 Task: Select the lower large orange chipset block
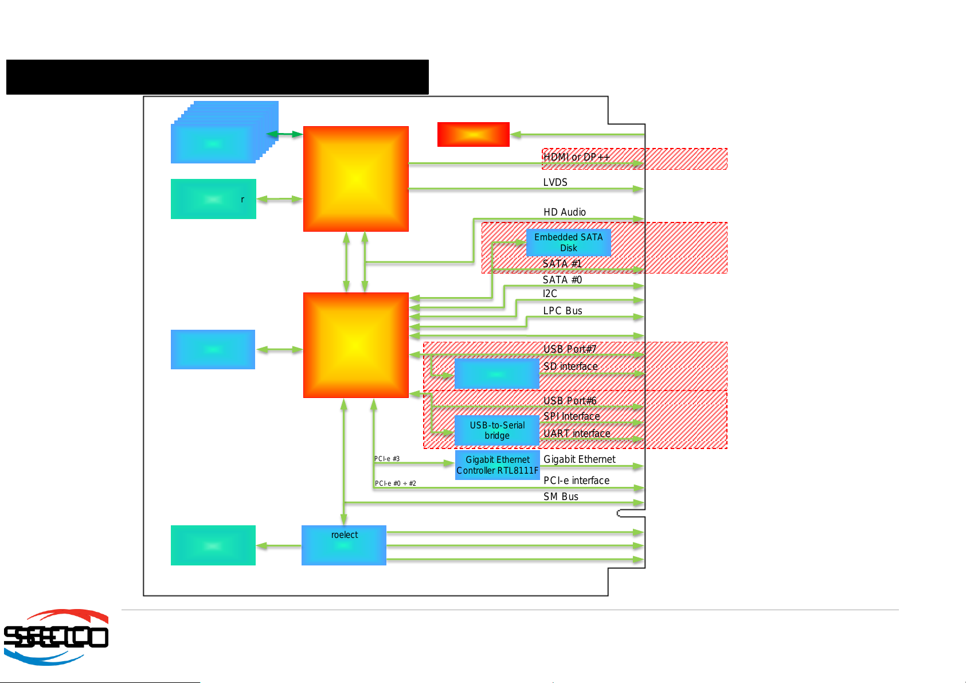click(356, 345)
